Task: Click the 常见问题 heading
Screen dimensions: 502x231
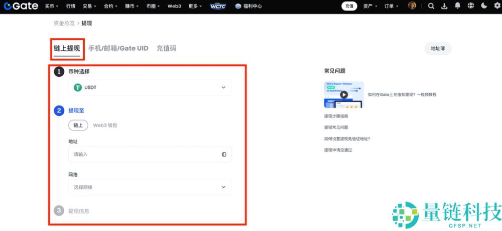Action: point(335,71)
